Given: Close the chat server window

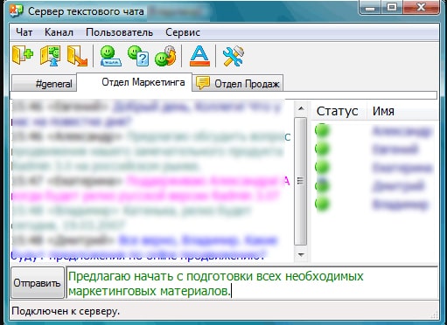Looking at the screenshot, I should (x=421, y=7).
